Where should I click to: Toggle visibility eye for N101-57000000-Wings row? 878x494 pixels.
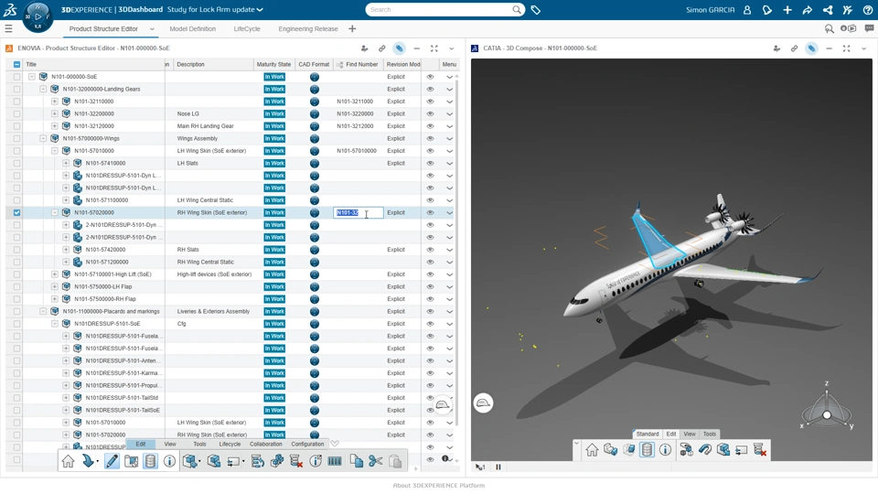[430, 138]
